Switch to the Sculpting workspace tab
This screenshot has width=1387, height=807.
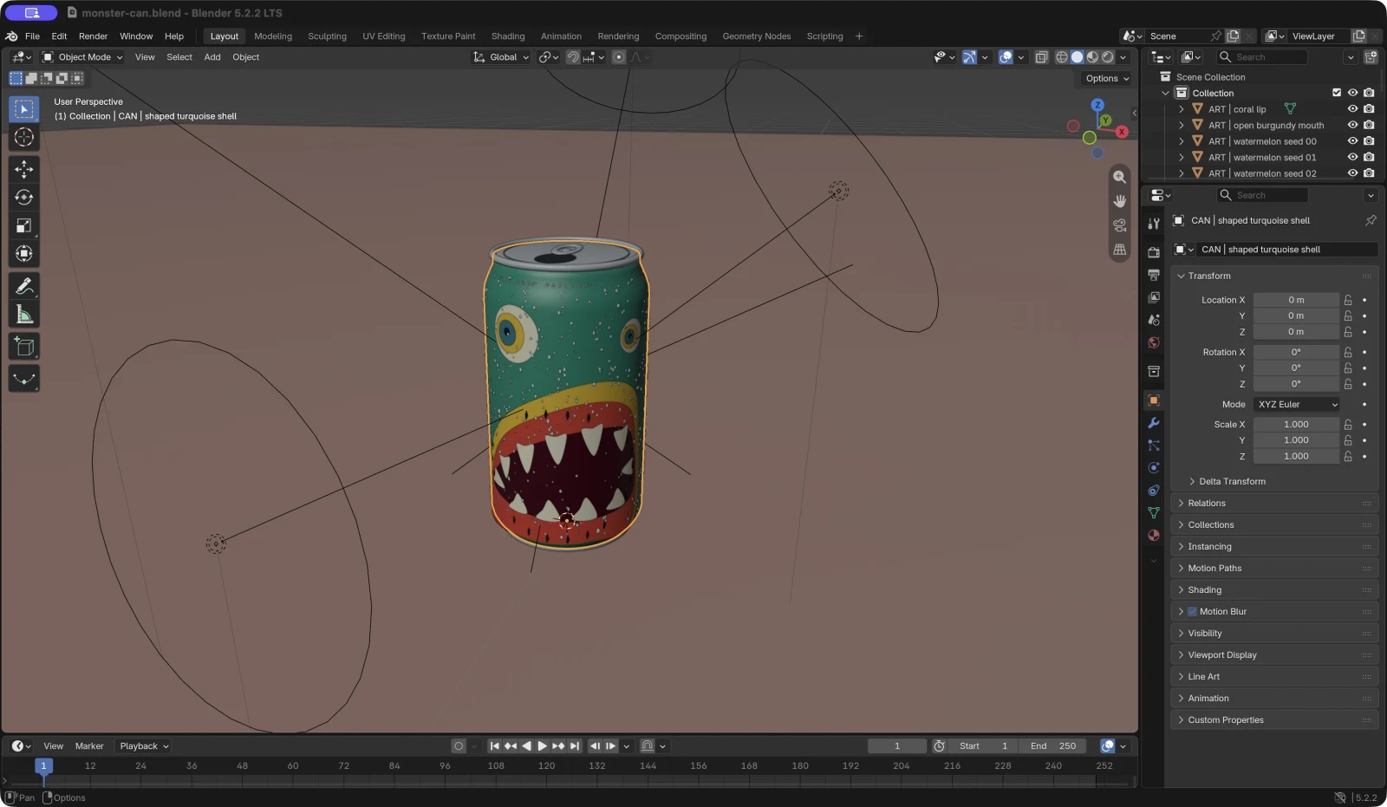pyautogui.click(x=327, y=36)
